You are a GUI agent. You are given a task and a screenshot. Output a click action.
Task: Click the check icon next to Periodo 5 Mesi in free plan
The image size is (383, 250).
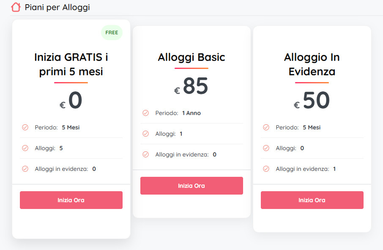pyautogui.click(x=25, y=127)
